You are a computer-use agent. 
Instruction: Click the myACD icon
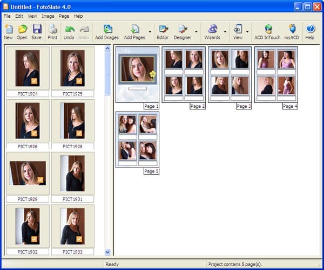(292, 32)
